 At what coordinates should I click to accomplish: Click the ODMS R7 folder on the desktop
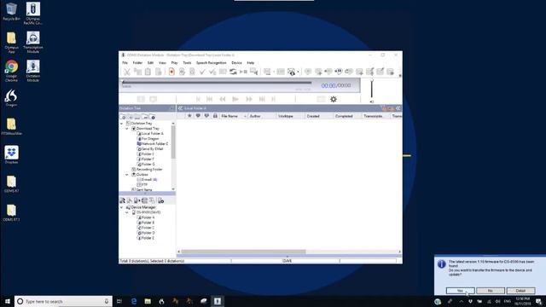coord(11,184)
